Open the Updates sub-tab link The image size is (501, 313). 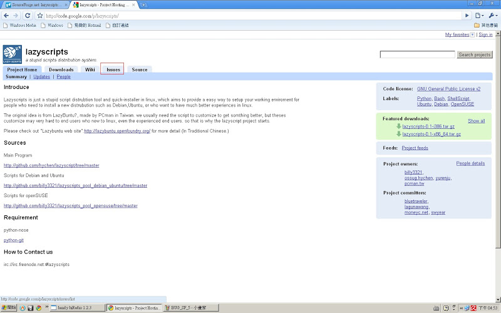[x=41, y=76]
